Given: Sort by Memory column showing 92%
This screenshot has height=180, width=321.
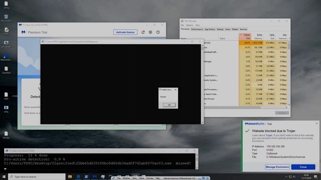Looking at the screenshot, I should tap(257, 36).
